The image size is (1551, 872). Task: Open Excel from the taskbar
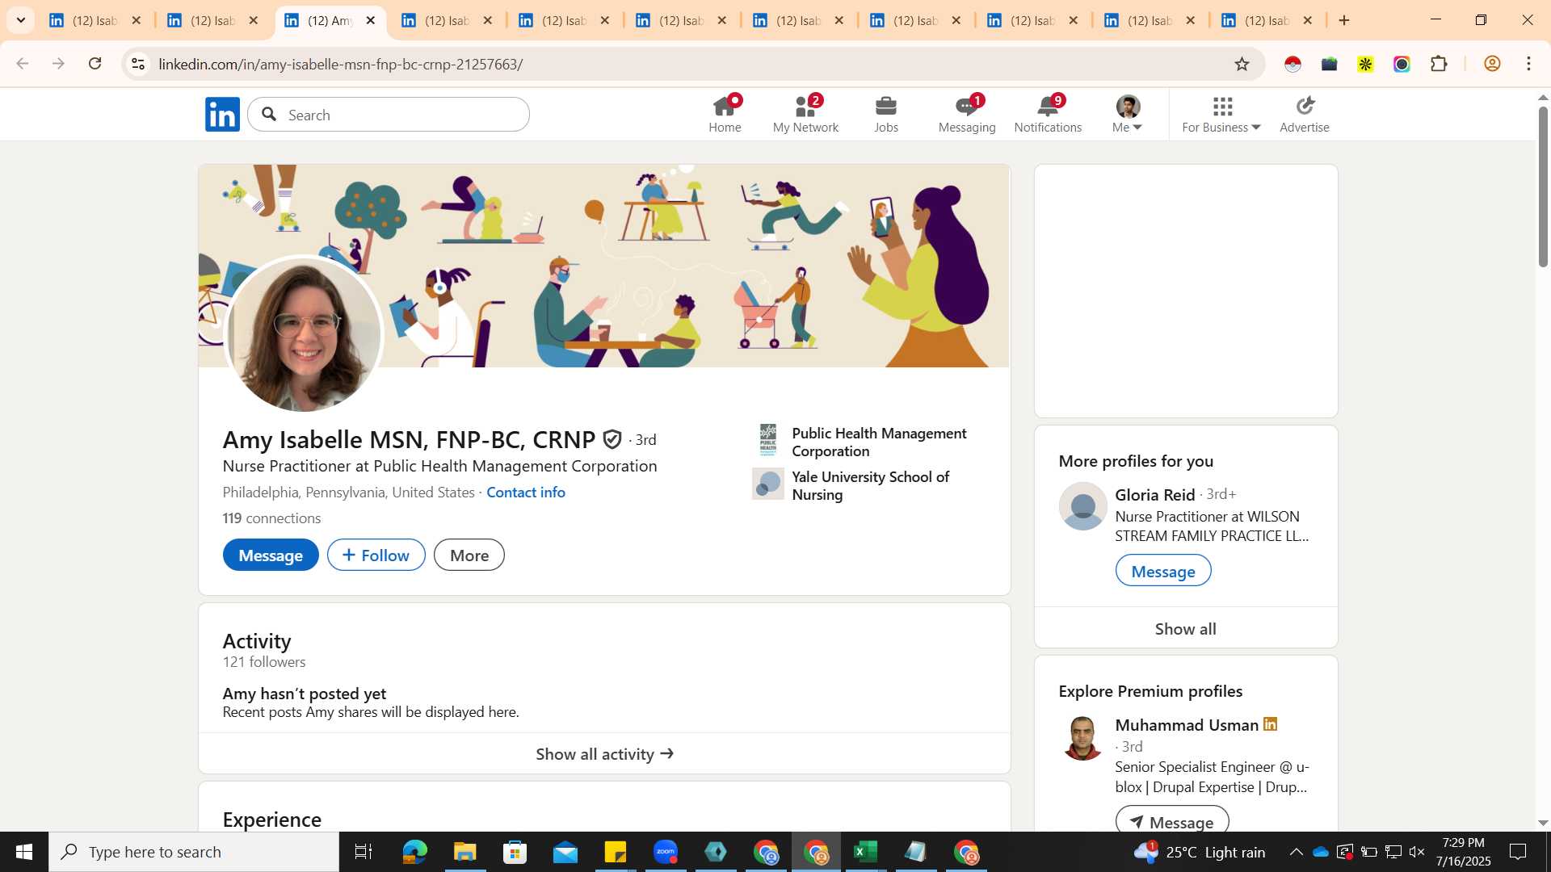pyautogui.click(x=865, y=852)
